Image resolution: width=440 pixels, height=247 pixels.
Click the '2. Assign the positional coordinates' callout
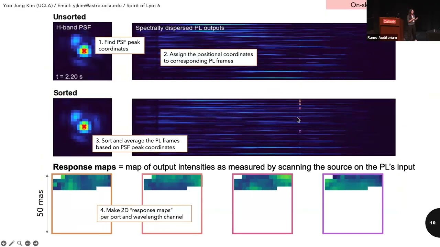(208, 58)
